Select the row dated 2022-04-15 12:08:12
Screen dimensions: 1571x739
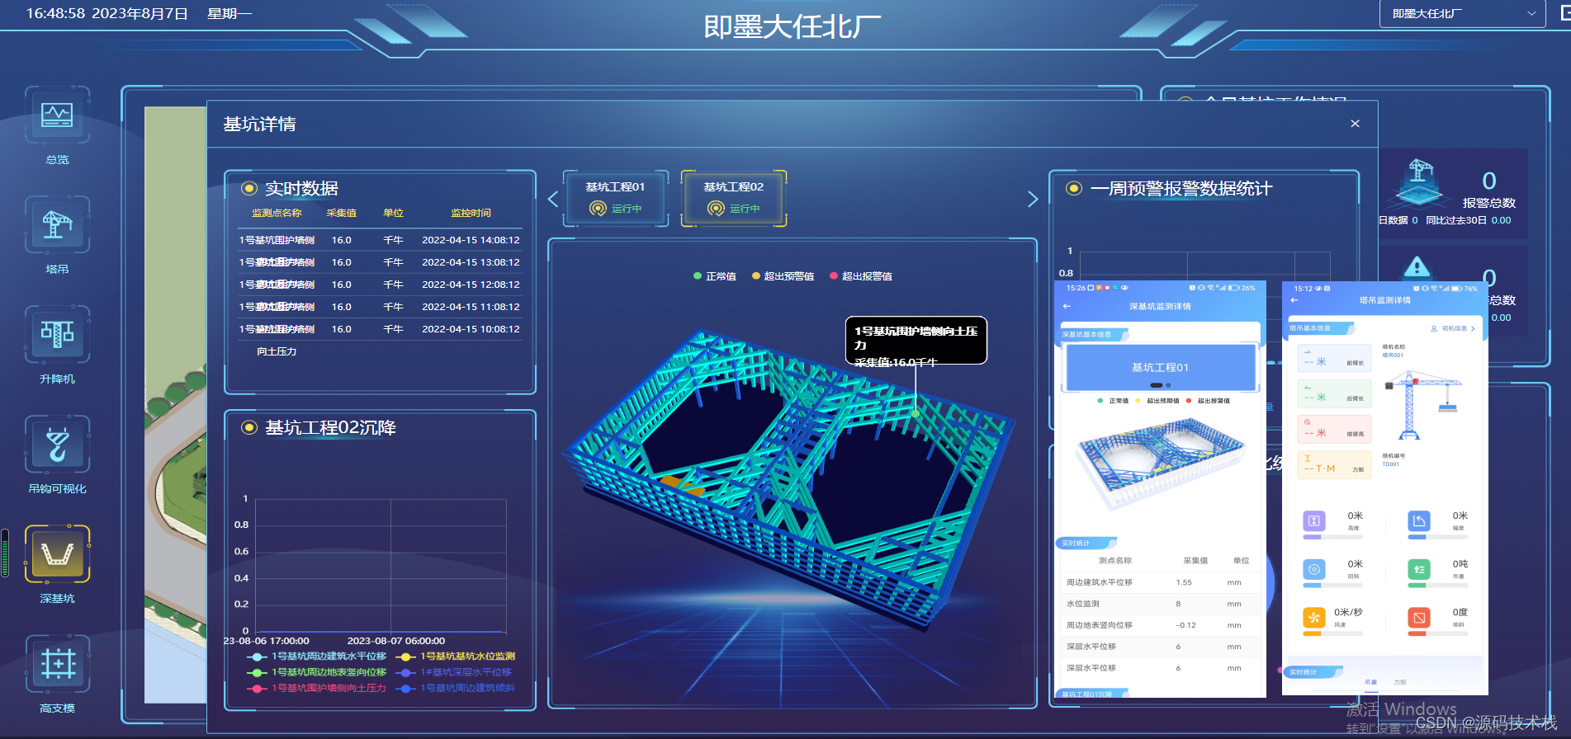(380, 285)
